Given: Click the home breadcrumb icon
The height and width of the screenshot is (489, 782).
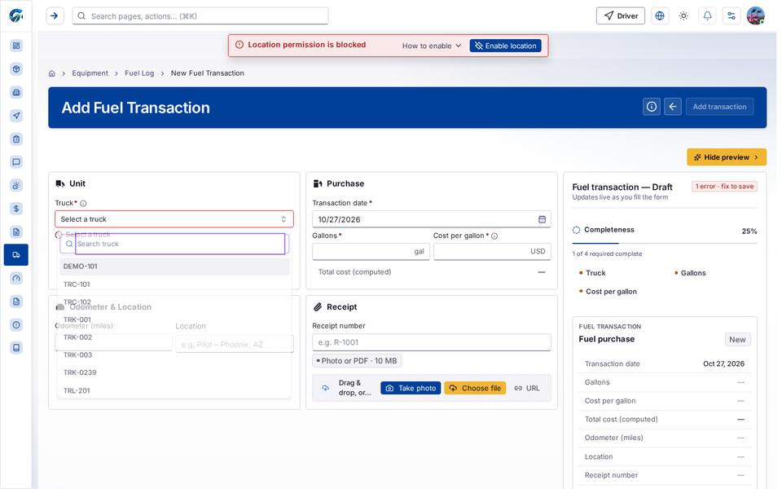Looking at the screenshot, I should (x=52, y=73).
